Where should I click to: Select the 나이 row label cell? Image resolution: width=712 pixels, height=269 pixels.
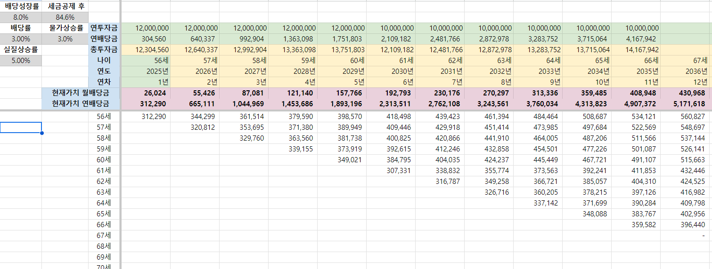click(x=104, y=60)
